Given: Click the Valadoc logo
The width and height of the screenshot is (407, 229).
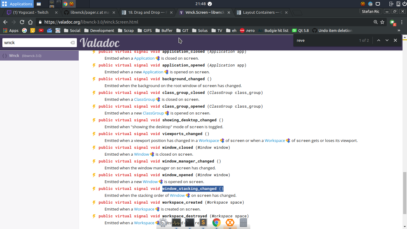Looking at the screenshot, I should (x=100, y=43).
